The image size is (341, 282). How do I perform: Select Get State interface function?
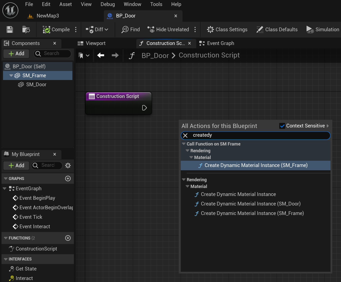26,269
